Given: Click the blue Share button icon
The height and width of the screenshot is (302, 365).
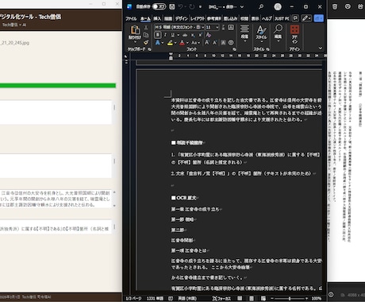Looking at the screenshot, I should click(319, 18).
